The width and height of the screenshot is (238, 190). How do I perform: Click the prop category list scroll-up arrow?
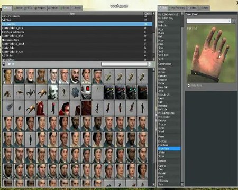[x=153, y=14]
